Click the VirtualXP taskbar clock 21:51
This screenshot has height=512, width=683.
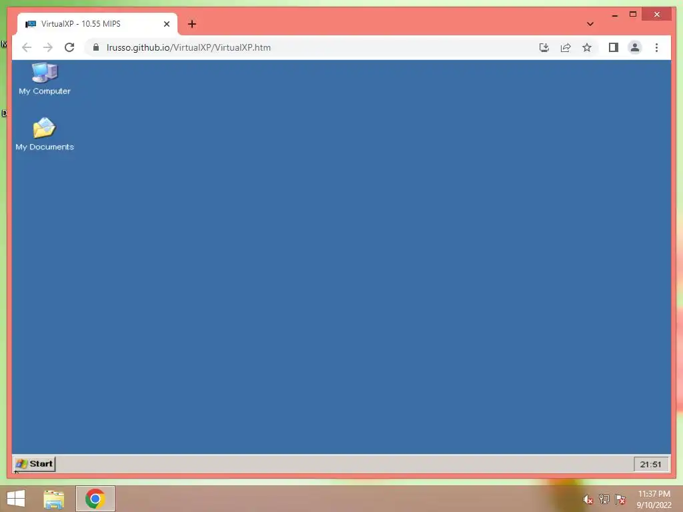[650, 464]
